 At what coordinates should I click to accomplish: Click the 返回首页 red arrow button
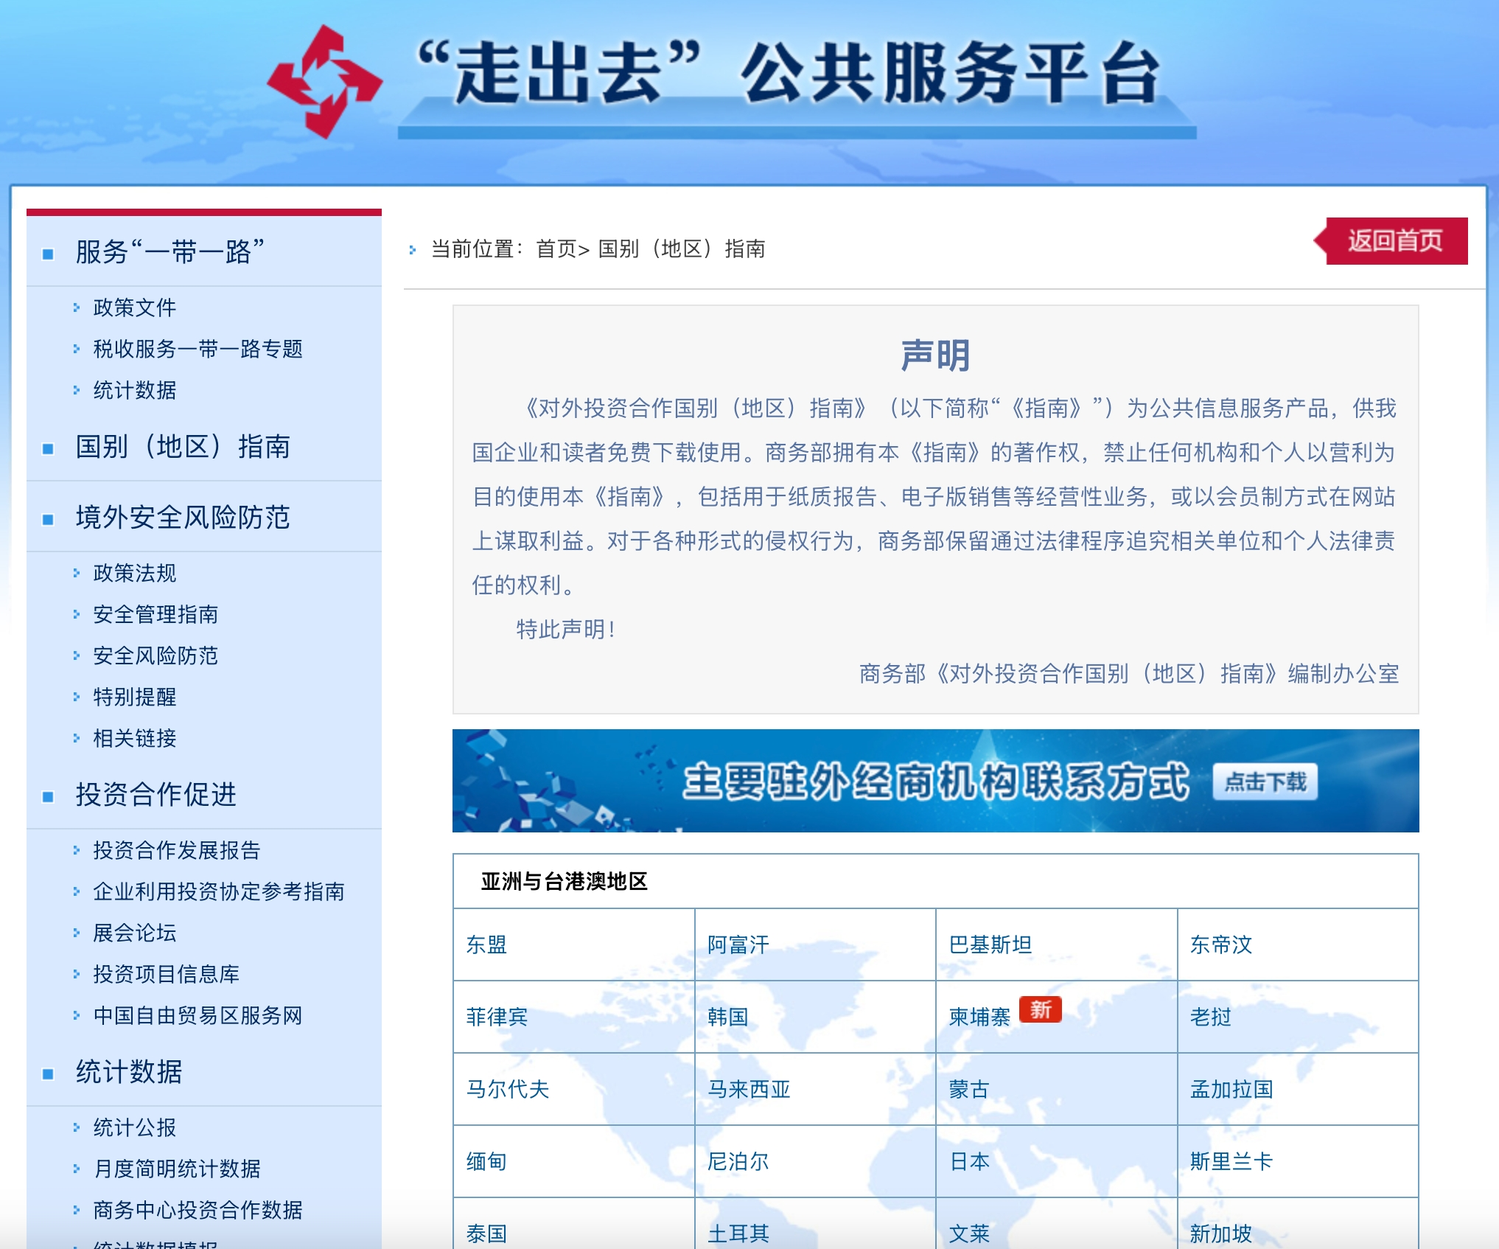(x=1394, y=240)
